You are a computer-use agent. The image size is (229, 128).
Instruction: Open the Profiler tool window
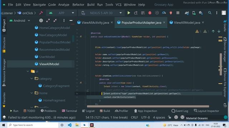[x=121, y=111]
